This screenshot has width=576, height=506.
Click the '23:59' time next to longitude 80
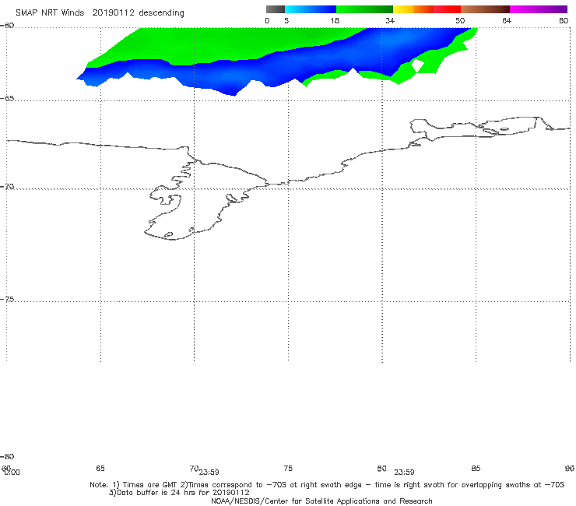(x=404, y=473)
